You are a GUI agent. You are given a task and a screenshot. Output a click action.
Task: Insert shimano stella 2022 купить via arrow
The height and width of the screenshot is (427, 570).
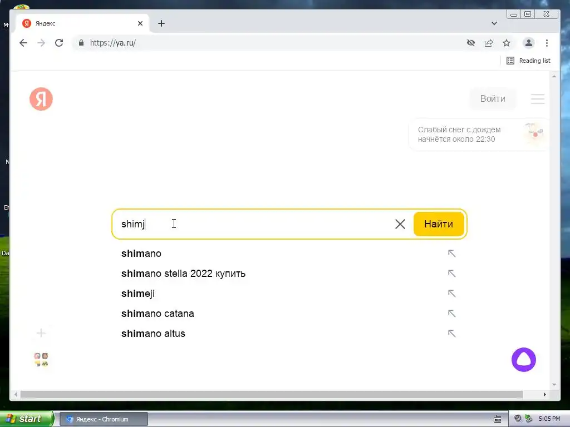451,274
